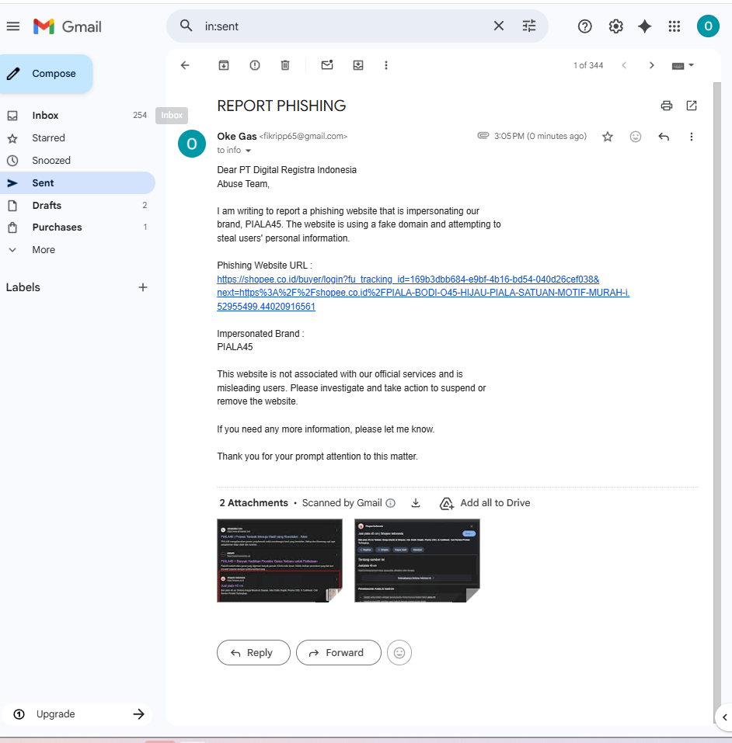Delete this email with trash icon
The height and width of the screenshot is (743, 732).
tap(285, 65)
